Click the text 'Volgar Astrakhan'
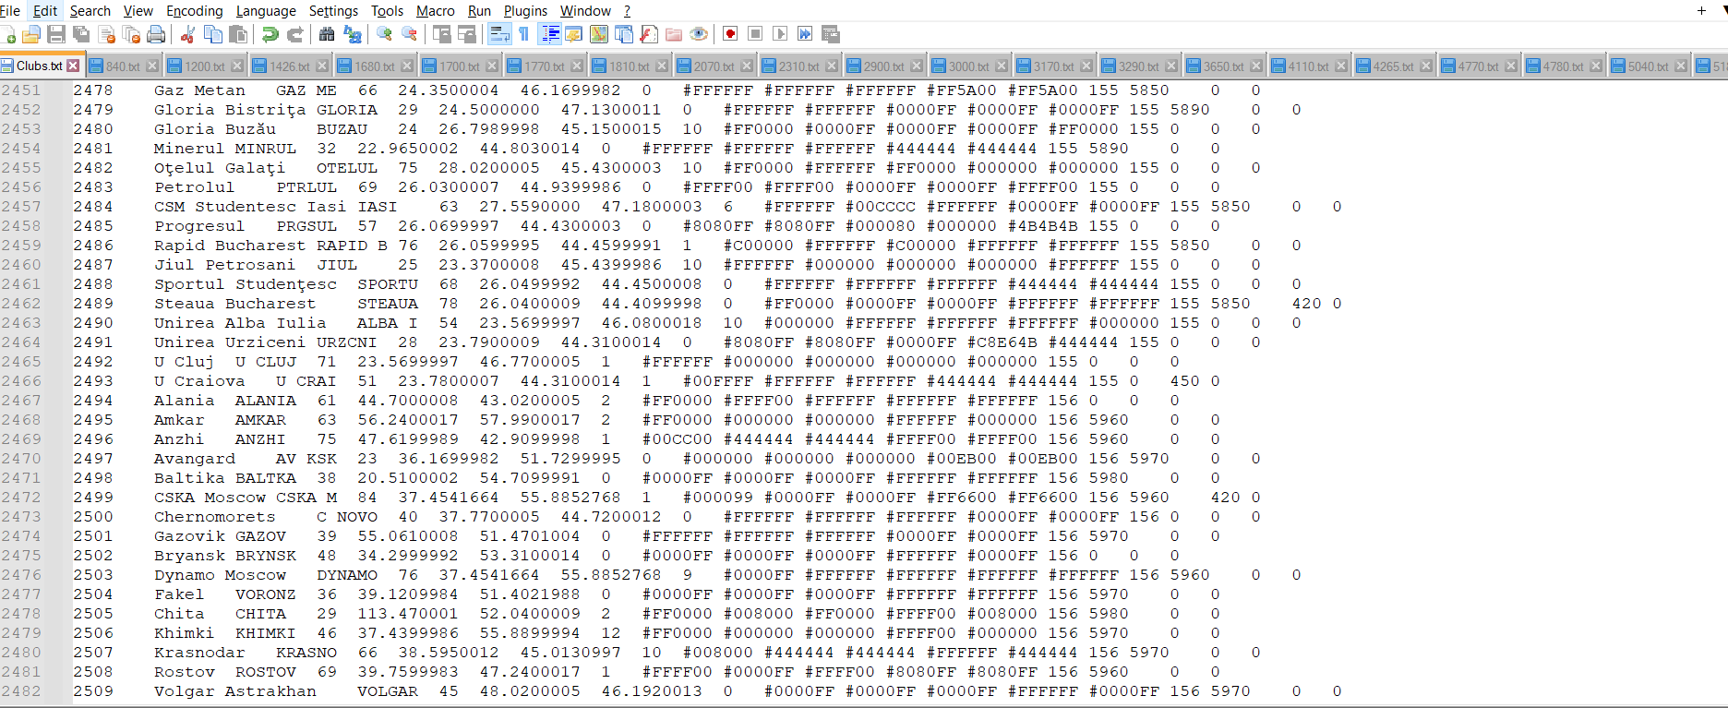Screen dimensions: 1728x708 click(234, 691)
